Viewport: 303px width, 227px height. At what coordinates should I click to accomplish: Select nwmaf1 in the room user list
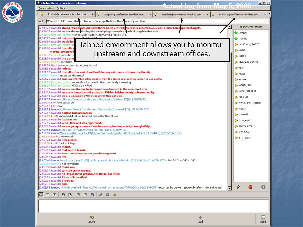click(x=243, y=114)
